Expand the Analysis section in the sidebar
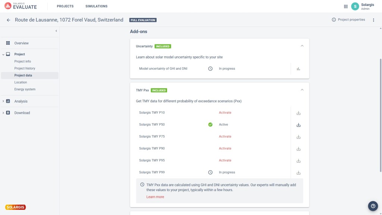This screenshot has width=382, height=215. pos(3,101)
